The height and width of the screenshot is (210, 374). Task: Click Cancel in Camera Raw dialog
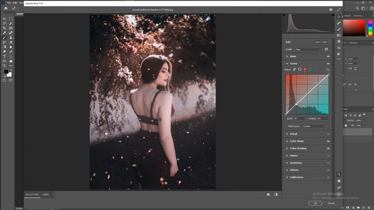[331, 204]
